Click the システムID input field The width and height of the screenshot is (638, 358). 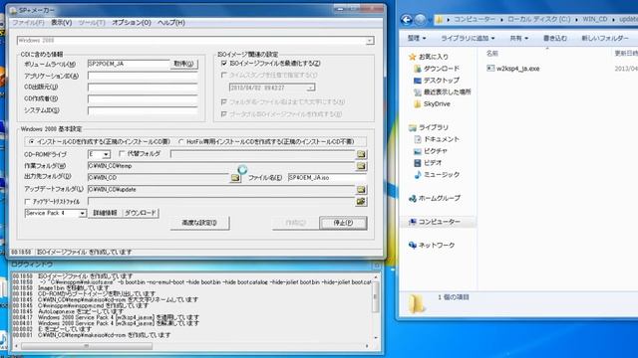(143, 110)
